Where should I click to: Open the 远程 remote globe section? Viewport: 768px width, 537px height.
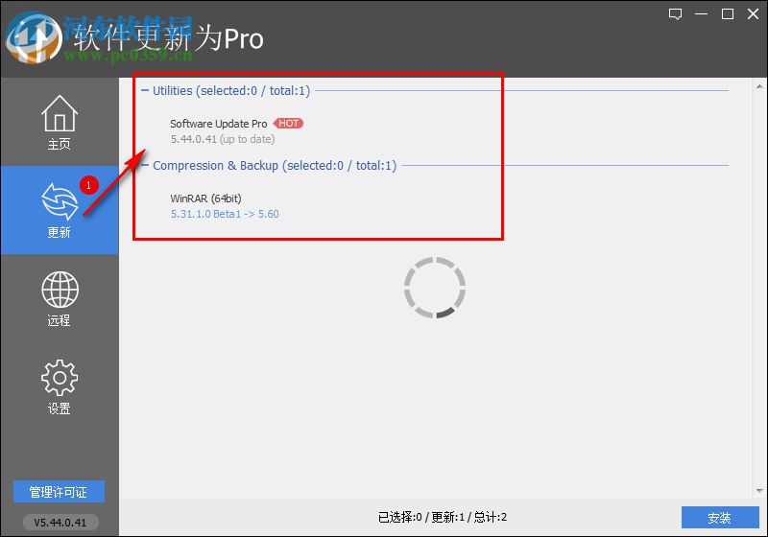pyautogui.click(x=60, y=298)
